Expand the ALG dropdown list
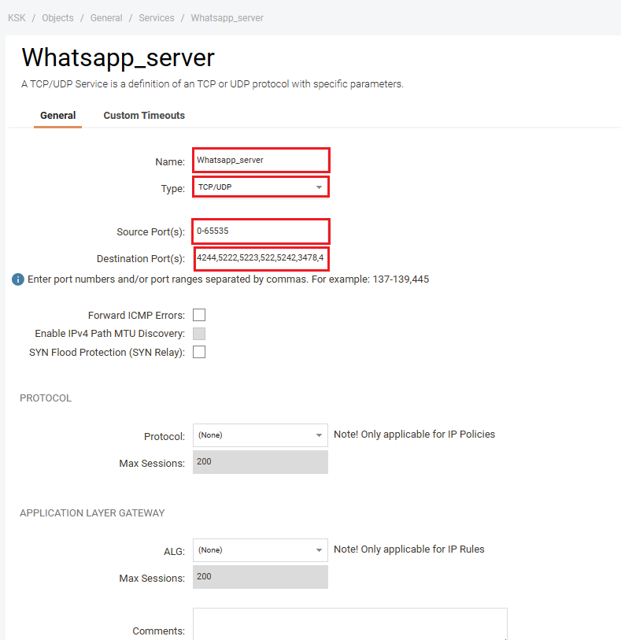 pos(261,550)
